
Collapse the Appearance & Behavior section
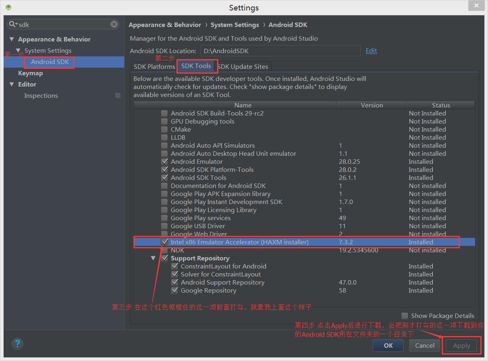(x=11, y=39)
